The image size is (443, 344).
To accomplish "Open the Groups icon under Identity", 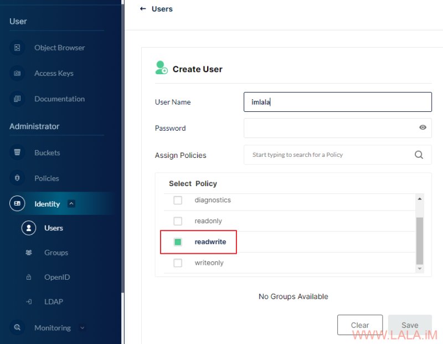I will click(x=29, y=253).
